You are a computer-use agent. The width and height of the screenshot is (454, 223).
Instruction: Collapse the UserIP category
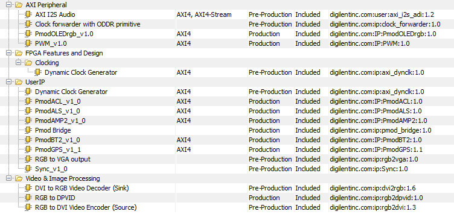tap(9, 82)
